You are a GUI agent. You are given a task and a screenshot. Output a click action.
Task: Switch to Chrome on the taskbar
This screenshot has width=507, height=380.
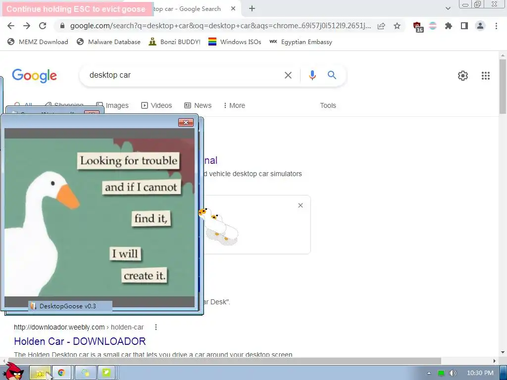61,373
